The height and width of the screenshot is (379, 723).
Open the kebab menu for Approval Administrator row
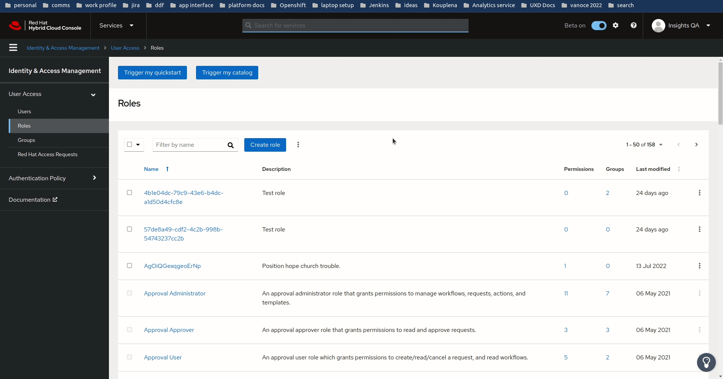(x=700, y=293)
